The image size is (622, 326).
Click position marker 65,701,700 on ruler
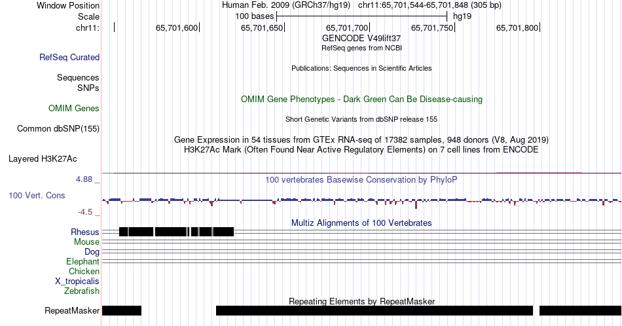347,27
